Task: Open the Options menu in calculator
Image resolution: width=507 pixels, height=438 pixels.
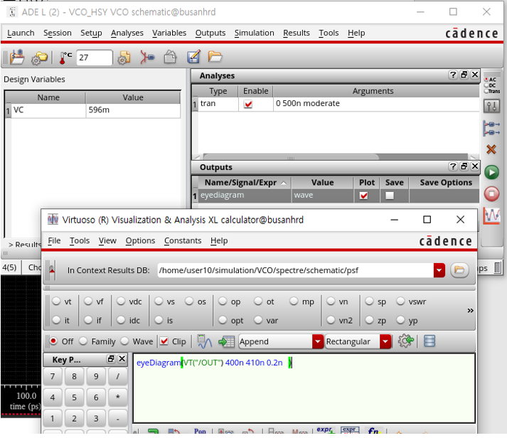Action: (x=140, y=241)
